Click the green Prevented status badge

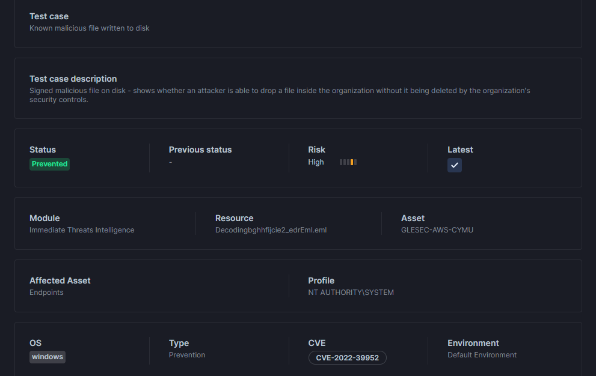click(x=49, y=164)
